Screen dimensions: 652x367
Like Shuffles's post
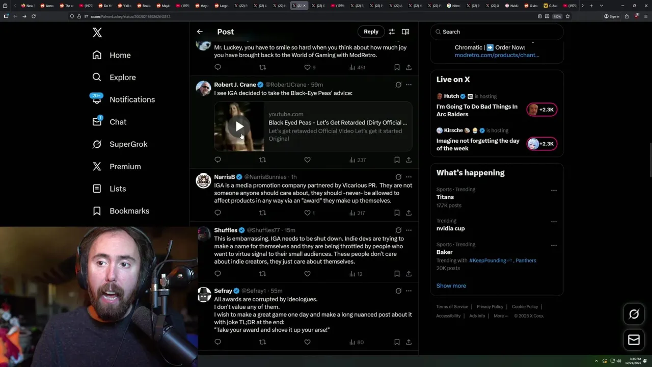307,274
